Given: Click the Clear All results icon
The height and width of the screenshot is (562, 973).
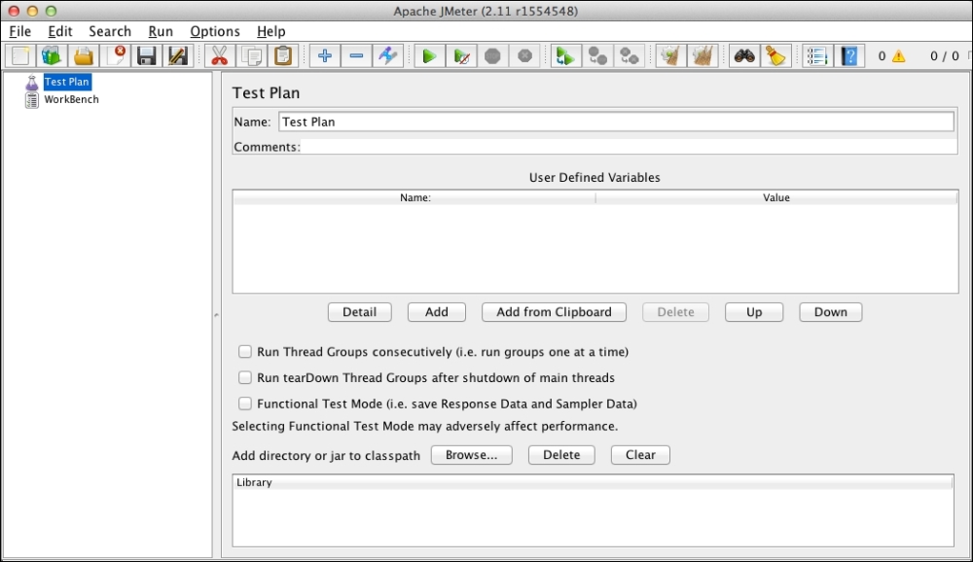Looking at the screenshot, I should (703, 55).
